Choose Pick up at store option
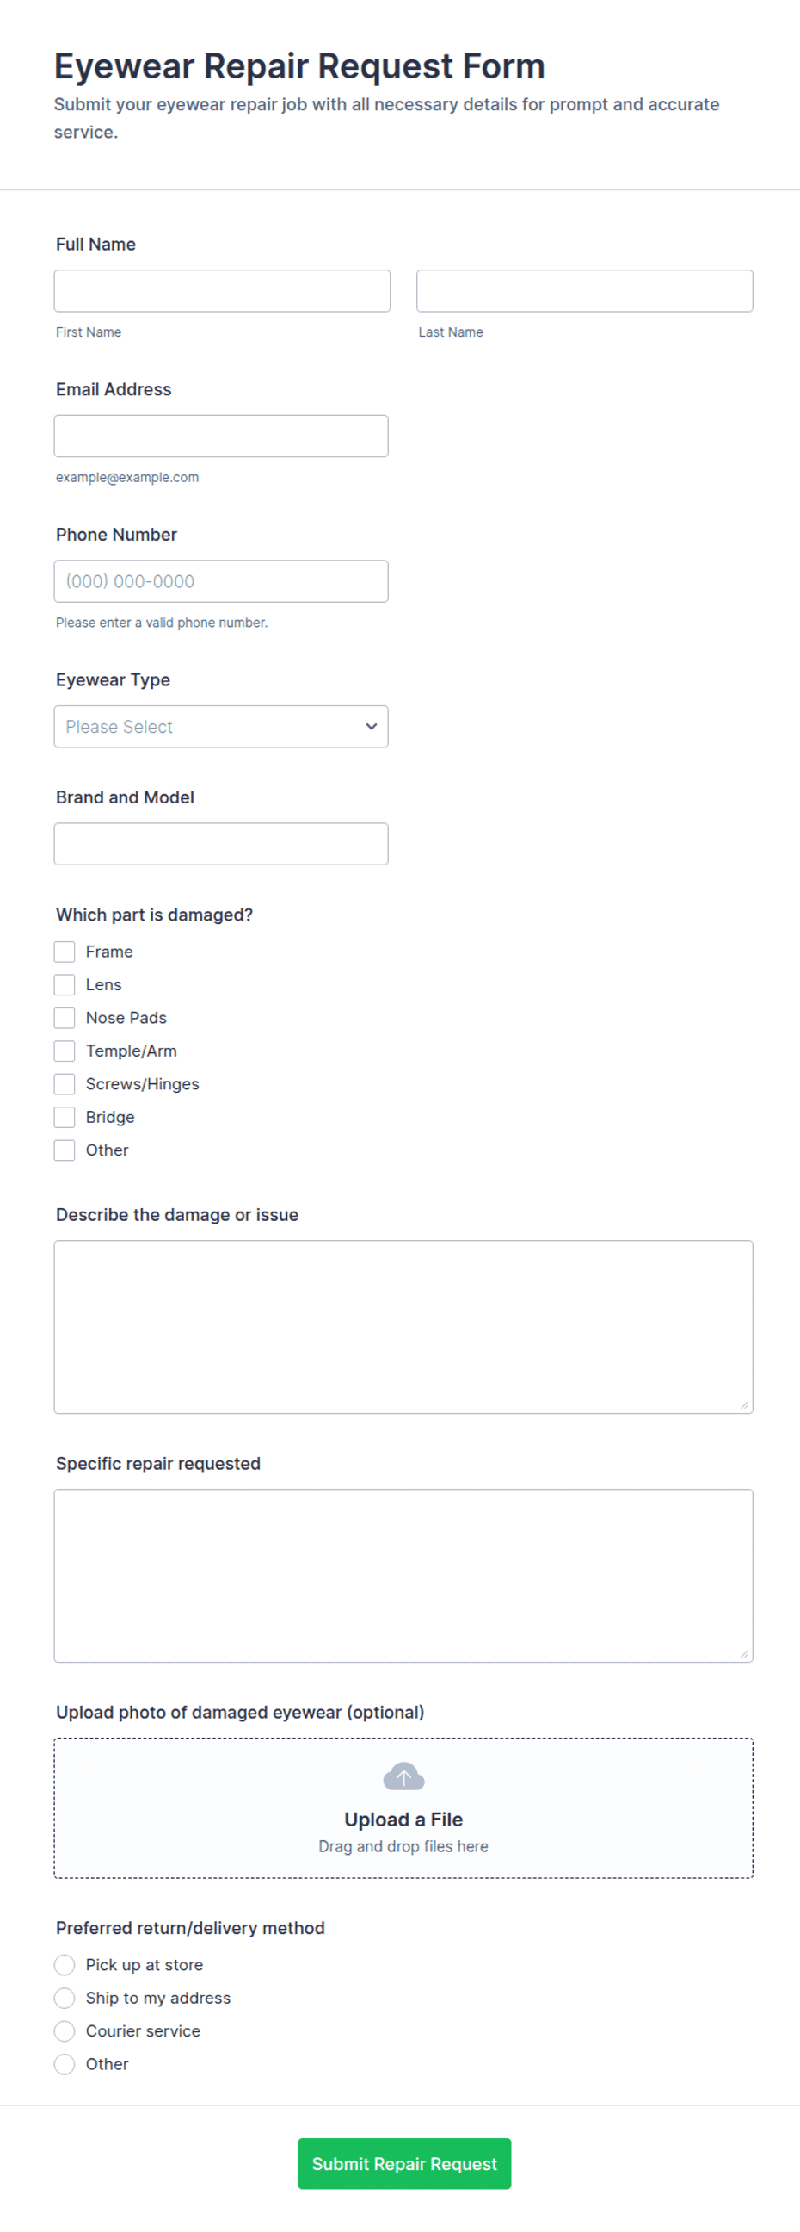The width and height of the screenshot is (800, 2232). pos(64,1964)
